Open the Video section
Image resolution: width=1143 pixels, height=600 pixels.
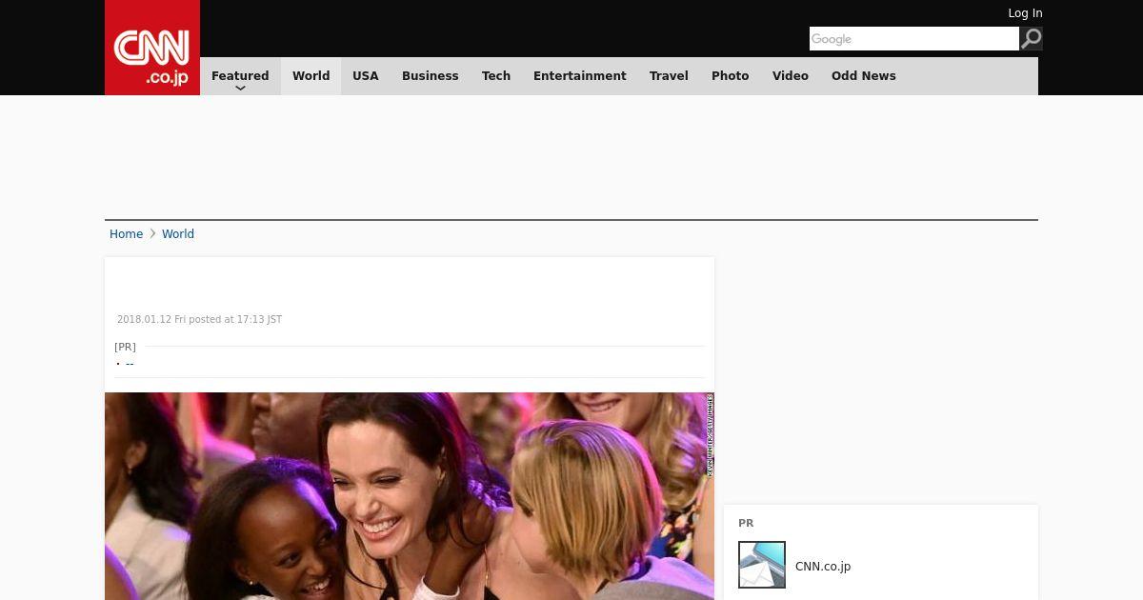pyautogui.click(x=791, y=76)
